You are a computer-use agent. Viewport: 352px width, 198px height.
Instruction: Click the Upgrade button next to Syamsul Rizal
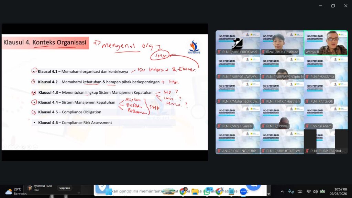65,188
